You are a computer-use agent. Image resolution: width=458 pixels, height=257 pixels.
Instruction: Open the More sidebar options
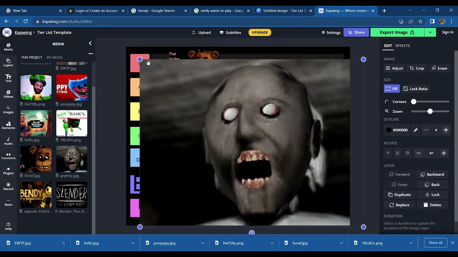click(x=8, y=202)
